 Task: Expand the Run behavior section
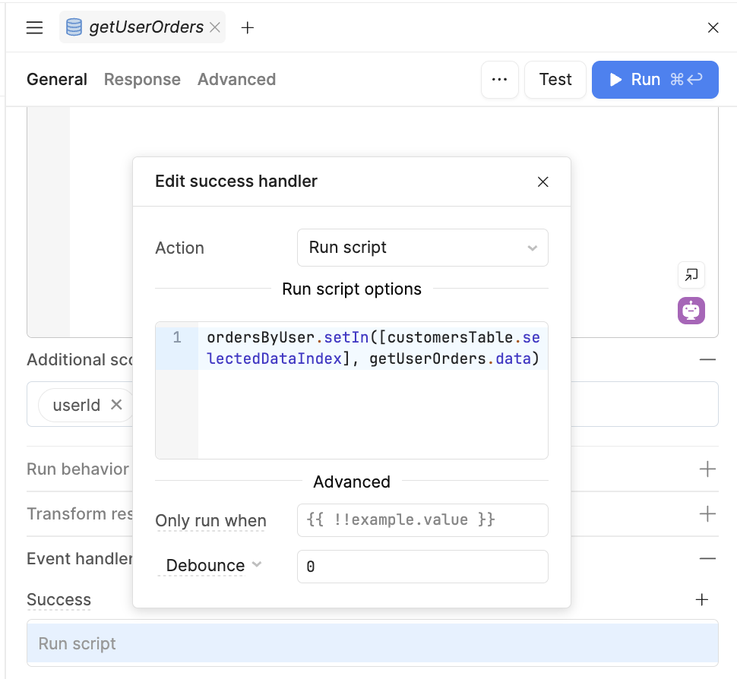(707, 469)
